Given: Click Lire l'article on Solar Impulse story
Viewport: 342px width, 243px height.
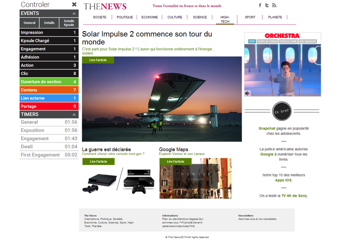Looking at the screenshot, I should tap(98, 60).
